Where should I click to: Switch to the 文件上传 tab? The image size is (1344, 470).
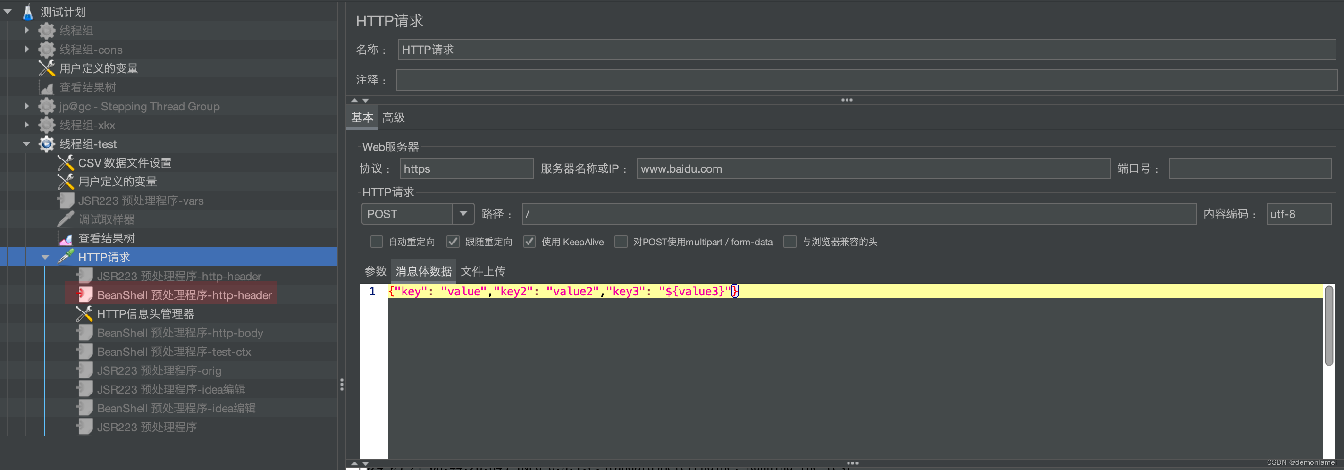[x=483, y=271]
